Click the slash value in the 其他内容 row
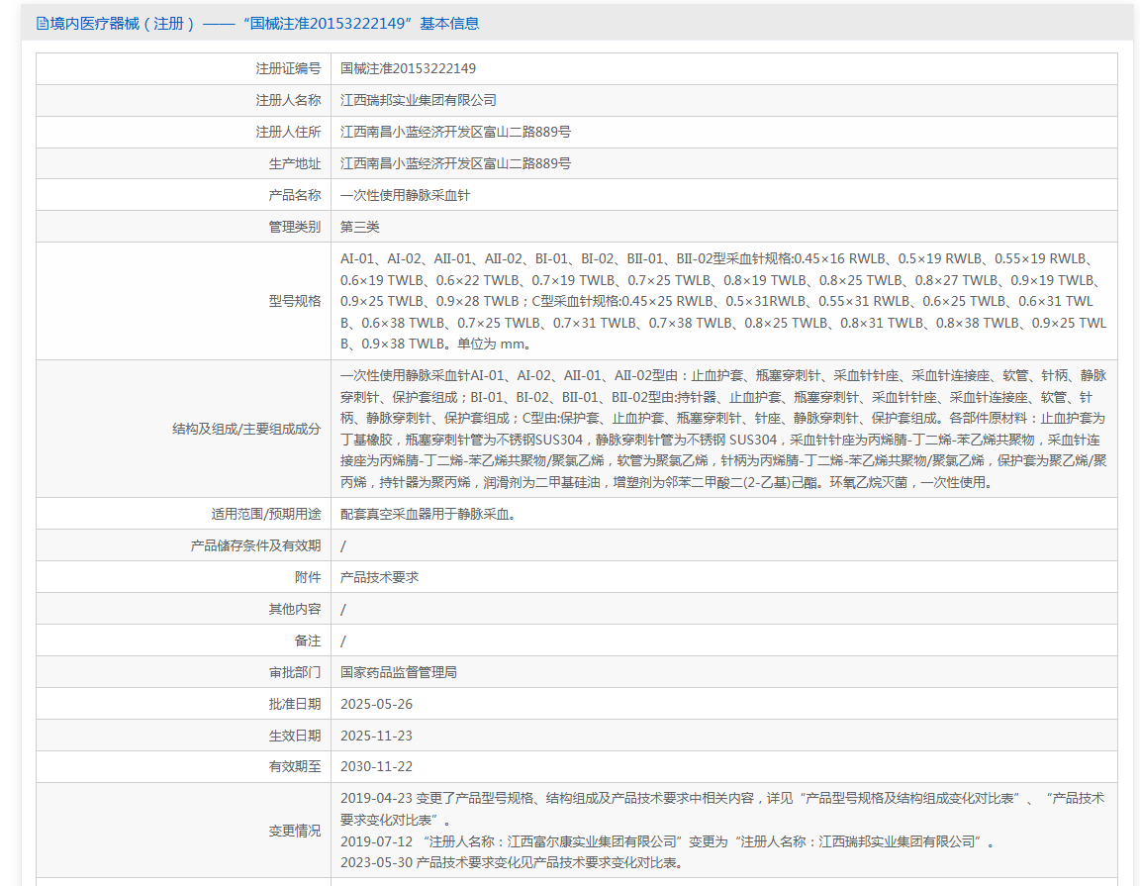The height and width of the screenshot is (886, 1140). (343, 610)
